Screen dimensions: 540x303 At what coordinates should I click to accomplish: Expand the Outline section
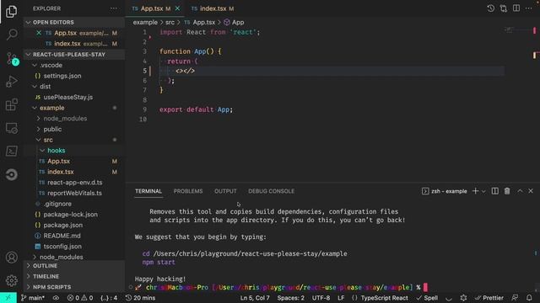[74, 266]
